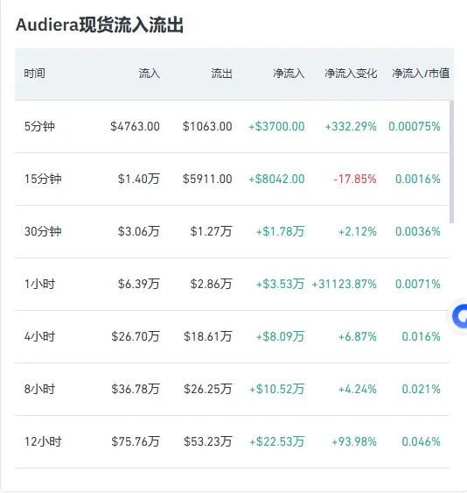Screen dimensions: 467x493
Task: Click net inflow +$8.09万
Action: pos(281,336)
